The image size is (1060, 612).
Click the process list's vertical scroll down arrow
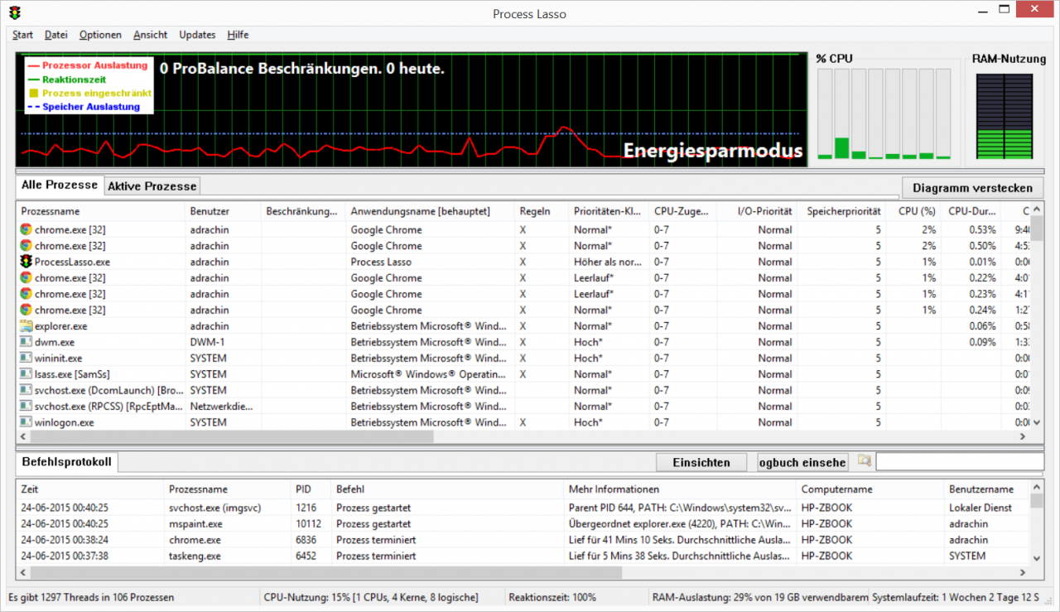tap(1038, 422)
